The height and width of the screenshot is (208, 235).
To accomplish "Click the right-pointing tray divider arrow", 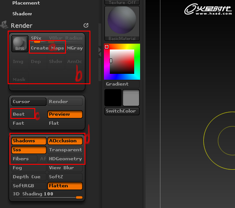I will pos(100,50).
